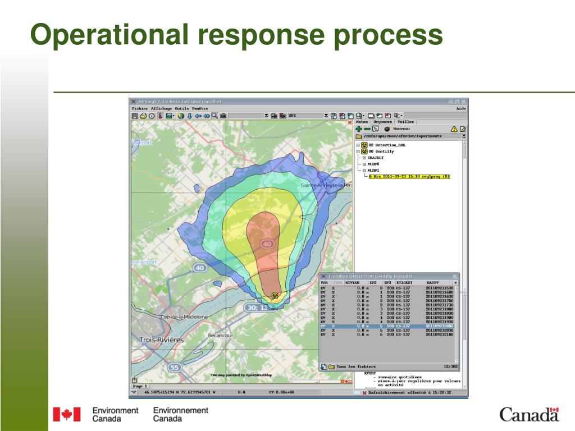Screen dimensions: 575x431
Task: Select the row with DATEV 201109231600
Action: [x=387, y=292]
